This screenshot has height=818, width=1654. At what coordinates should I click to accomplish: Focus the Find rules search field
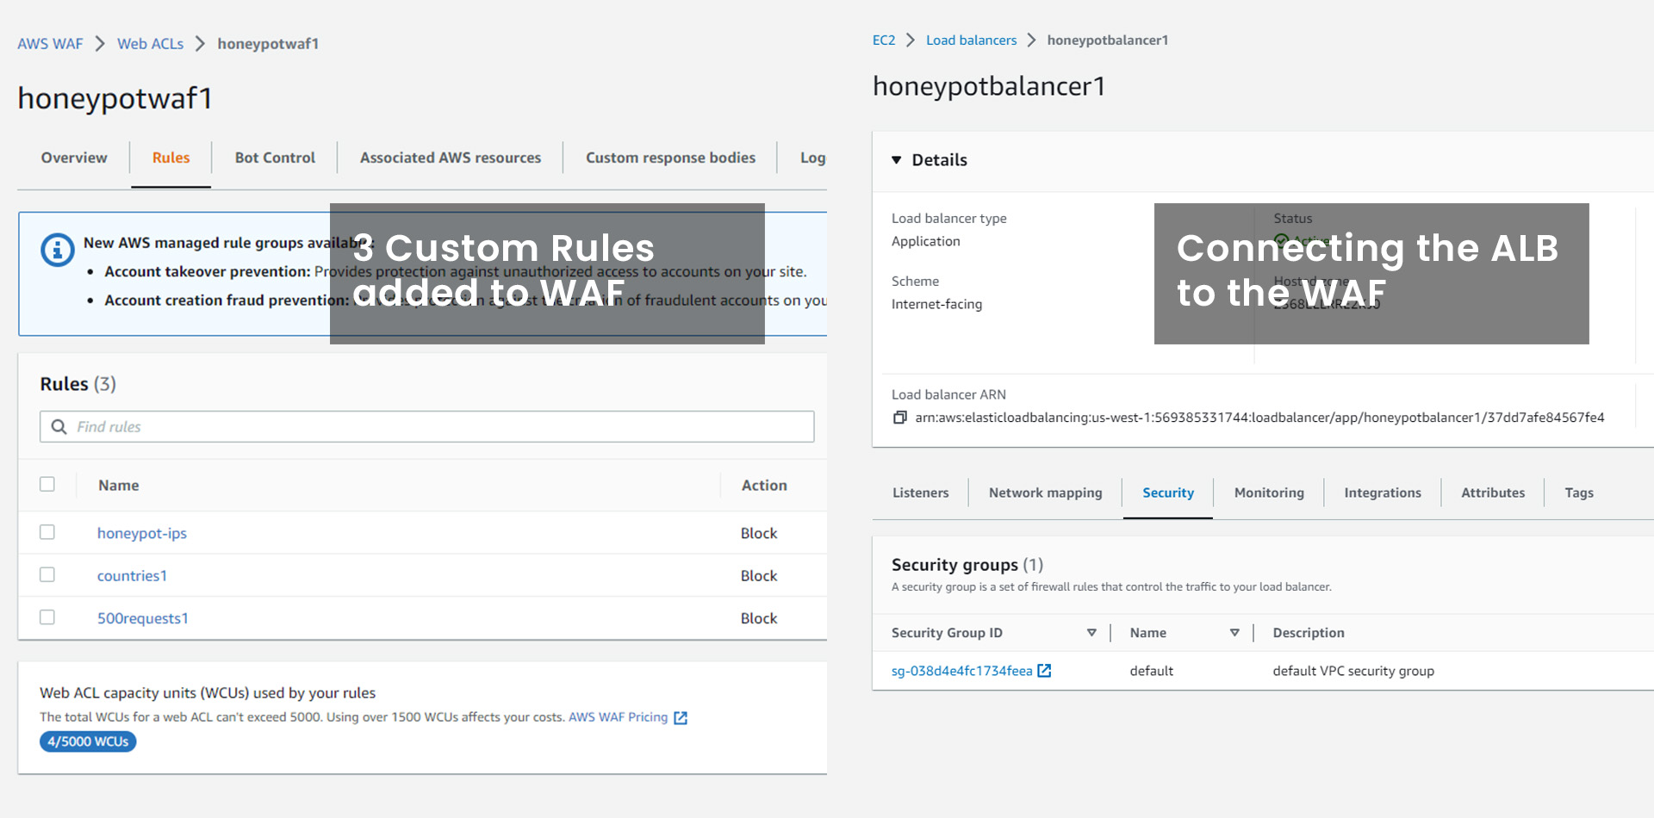pos(426,427)
